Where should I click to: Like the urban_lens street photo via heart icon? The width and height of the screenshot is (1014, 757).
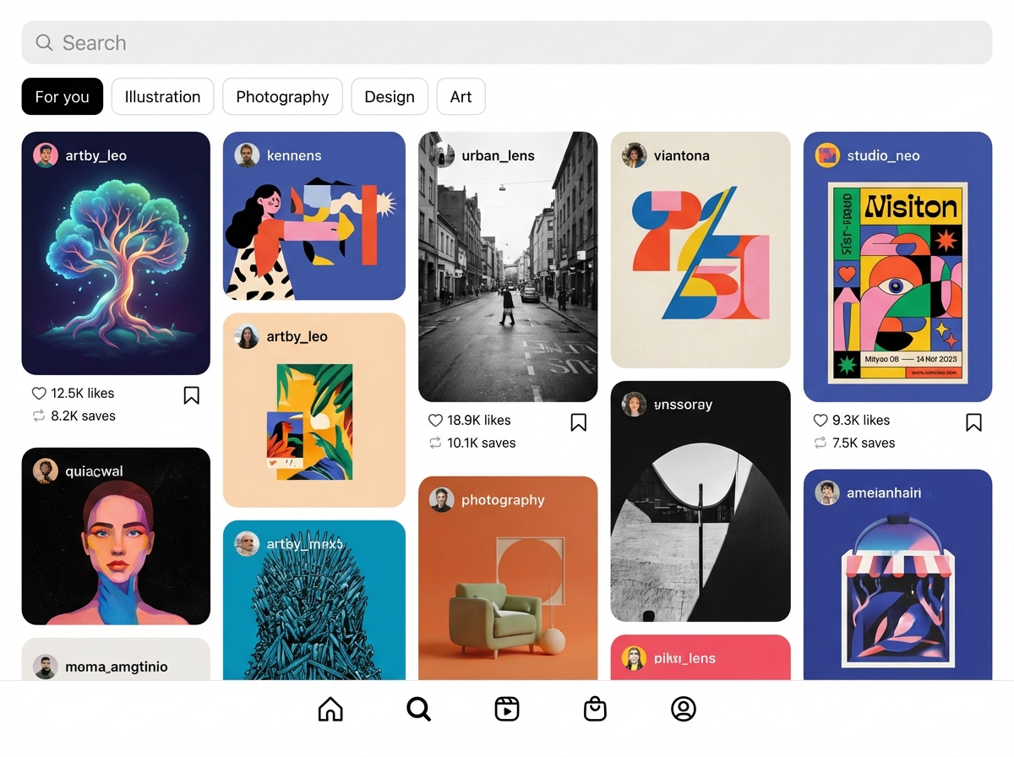[x=434, y=420]
